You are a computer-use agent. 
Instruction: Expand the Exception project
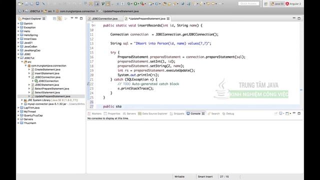(18, 27)
